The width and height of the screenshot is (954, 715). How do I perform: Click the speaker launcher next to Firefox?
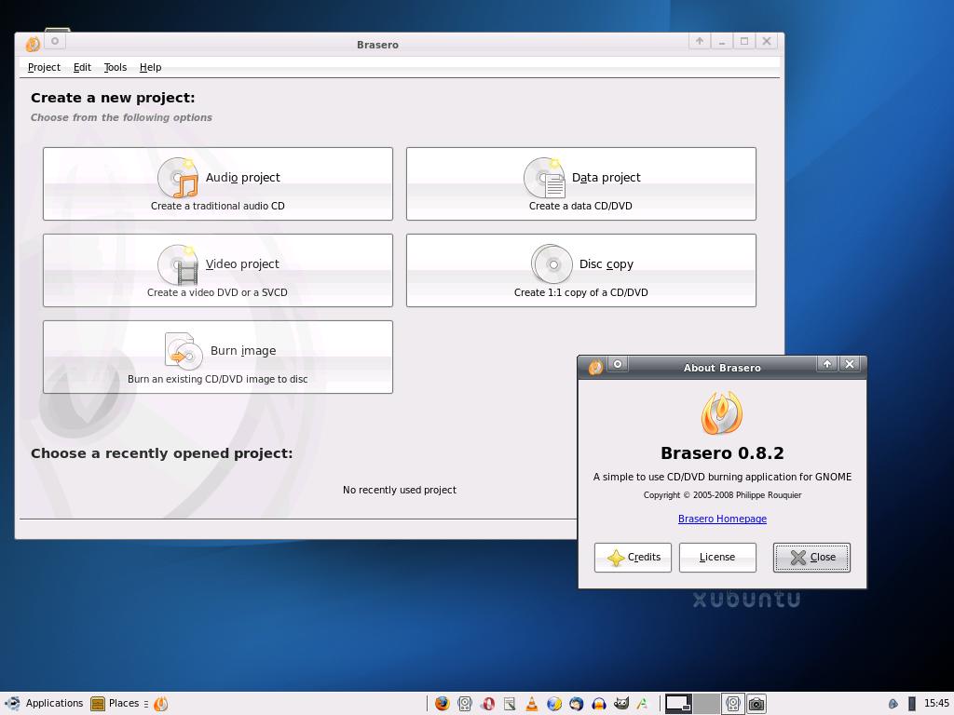tap(465, 704)
